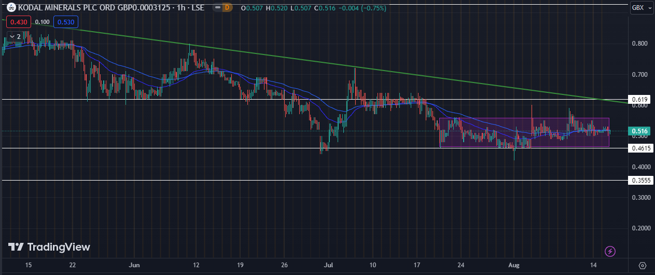Screen dimensions: 655x275
Task: Select the 0.3555 horizontal line price label
Action: 641,181
